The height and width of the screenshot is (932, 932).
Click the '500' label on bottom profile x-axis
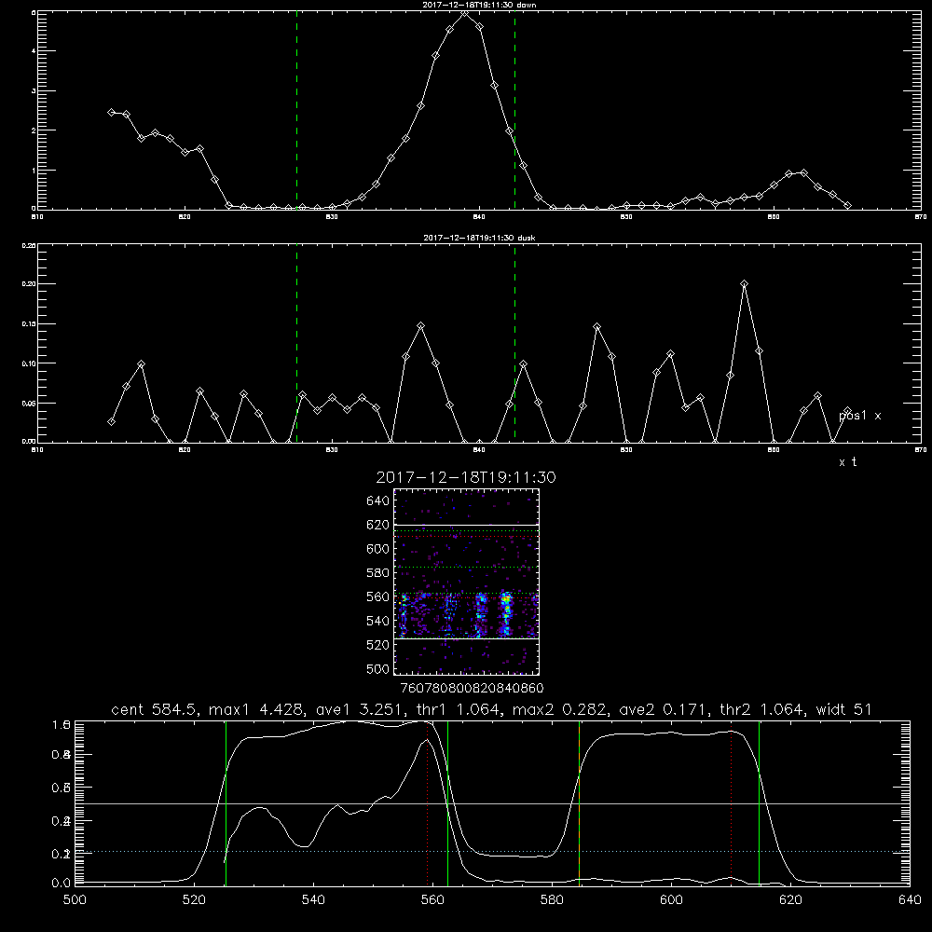point(75,900)
